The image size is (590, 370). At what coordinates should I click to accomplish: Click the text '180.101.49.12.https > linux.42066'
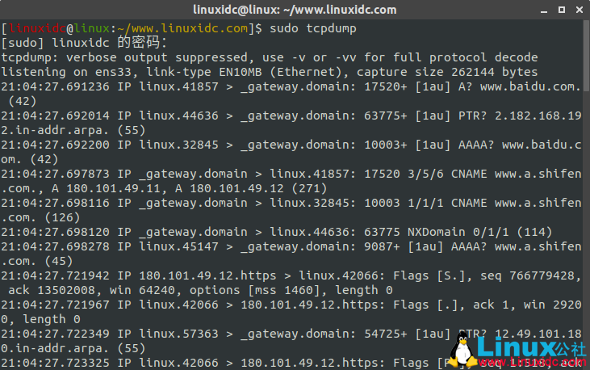tap(258, 275)
